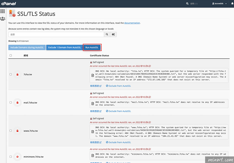Click the log document icon for www.7cha.tw
This screenshot has width=234, height=163.
(93, 132)
